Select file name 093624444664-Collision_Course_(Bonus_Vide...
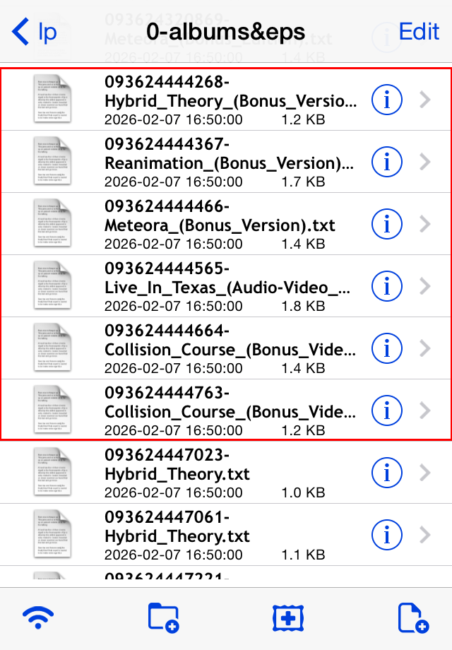The image size is (452, 650). click(230, 341)
